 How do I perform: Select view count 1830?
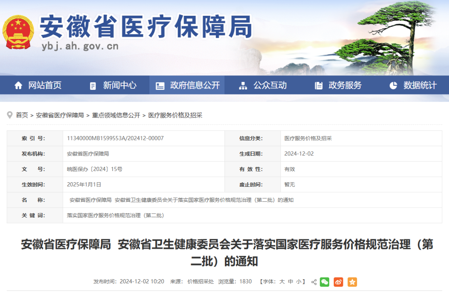coord(245,282)
